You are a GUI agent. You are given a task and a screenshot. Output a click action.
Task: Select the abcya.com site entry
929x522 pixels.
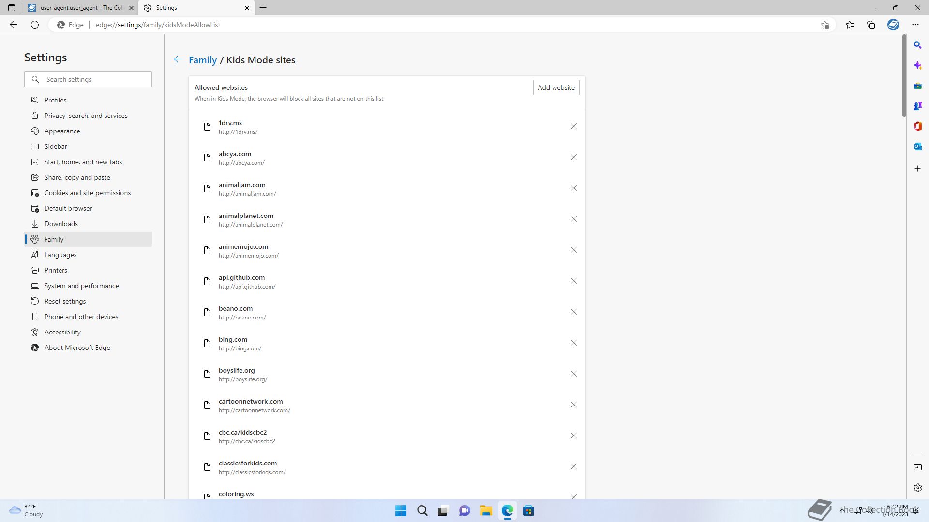[x=387, y=158]
